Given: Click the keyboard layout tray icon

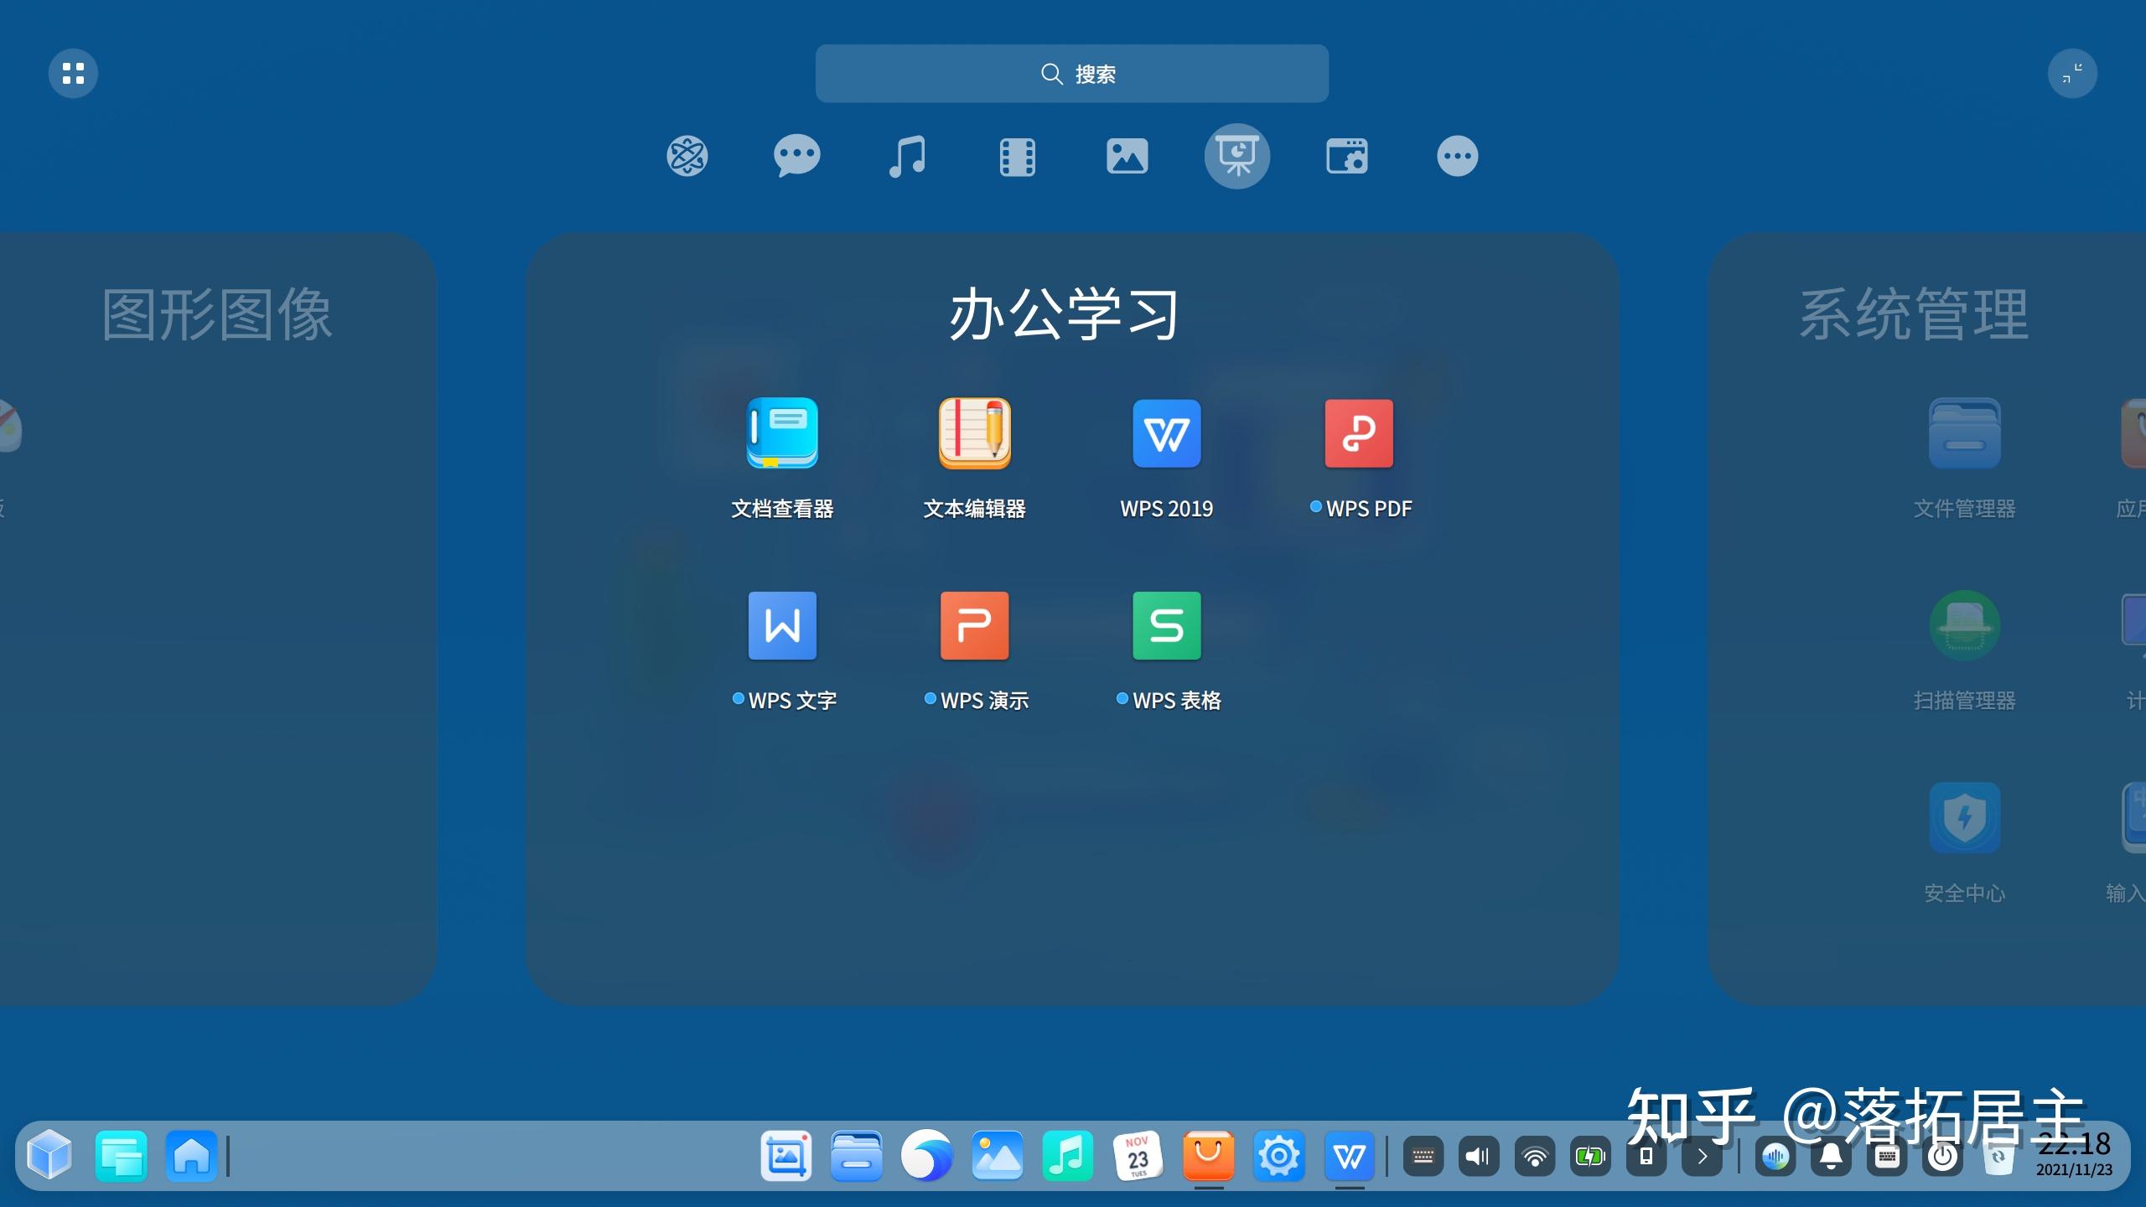Looking at the screenshot, I should (1423, 1157).
